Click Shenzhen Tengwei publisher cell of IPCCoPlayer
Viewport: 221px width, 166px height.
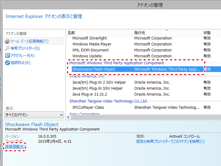tap(167, 107)
